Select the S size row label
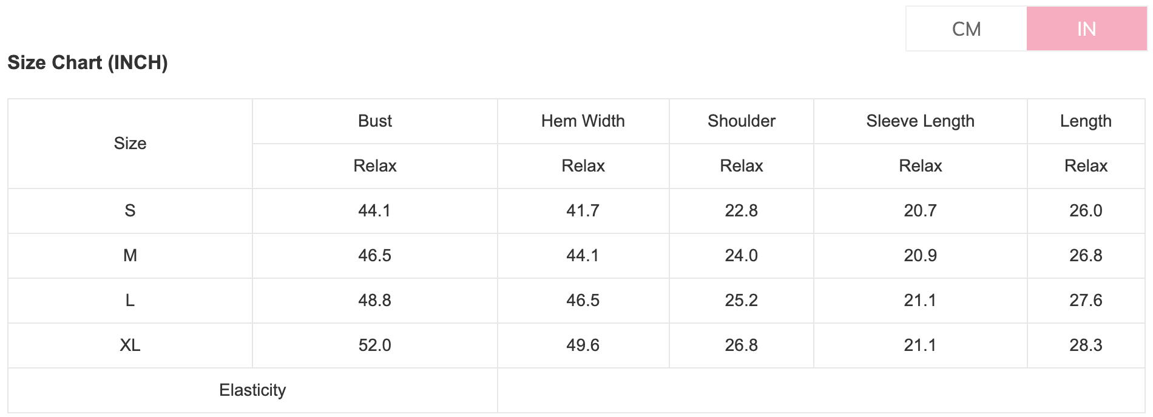This screenshot has height=417, width=1153. click(x=130, y=211)
